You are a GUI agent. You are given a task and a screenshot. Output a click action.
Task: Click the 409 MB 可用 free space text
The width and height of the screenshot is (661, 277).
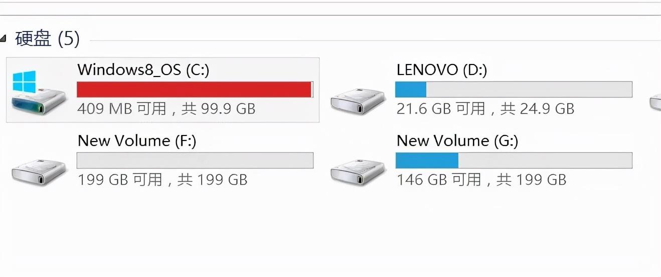point(122,108)
